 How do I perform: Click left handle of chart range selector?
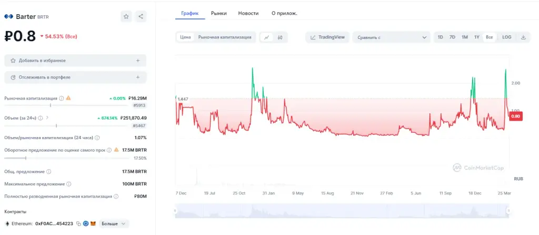(175, 211)
